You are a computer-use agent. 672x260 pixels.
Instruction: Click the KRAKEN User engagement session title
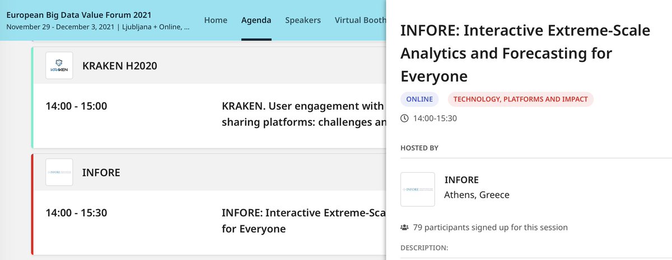[304, 114]
